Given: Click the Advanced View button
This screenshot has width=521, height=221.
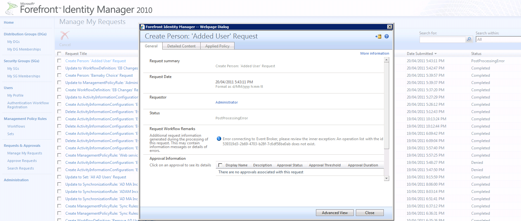Looking at the screenshot, I should coord(335,213).
